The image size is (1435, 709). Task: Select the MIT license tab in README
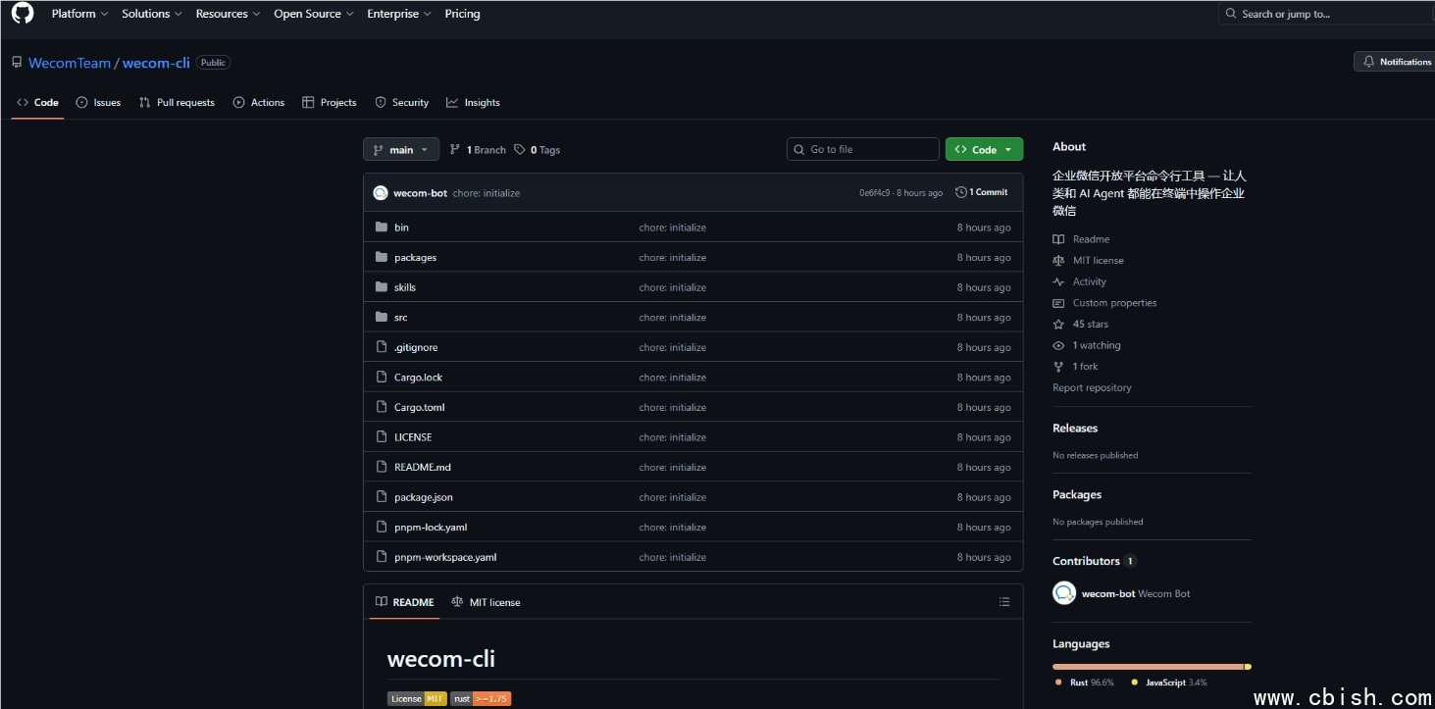pos(487,602)
